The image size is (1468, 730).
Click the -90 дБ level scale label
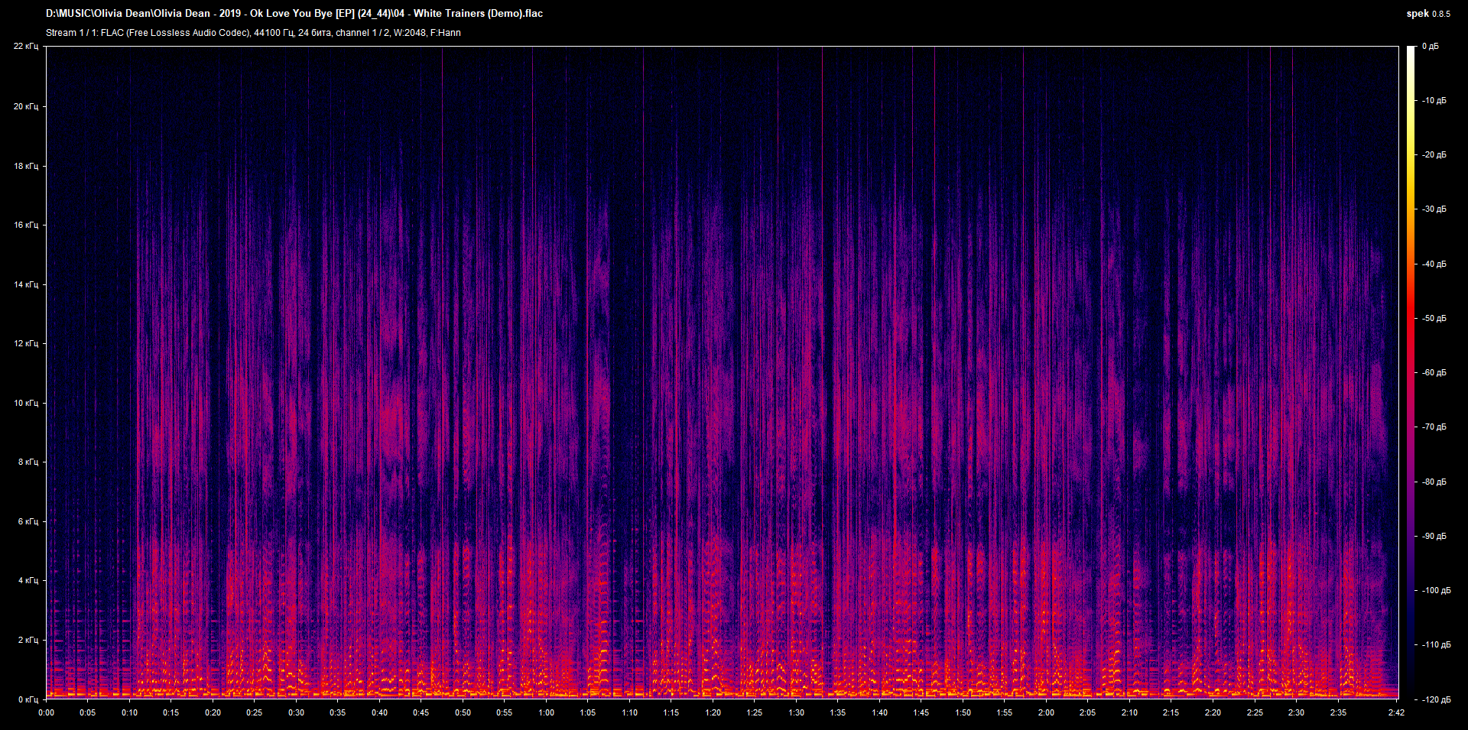click(1434, 537)
